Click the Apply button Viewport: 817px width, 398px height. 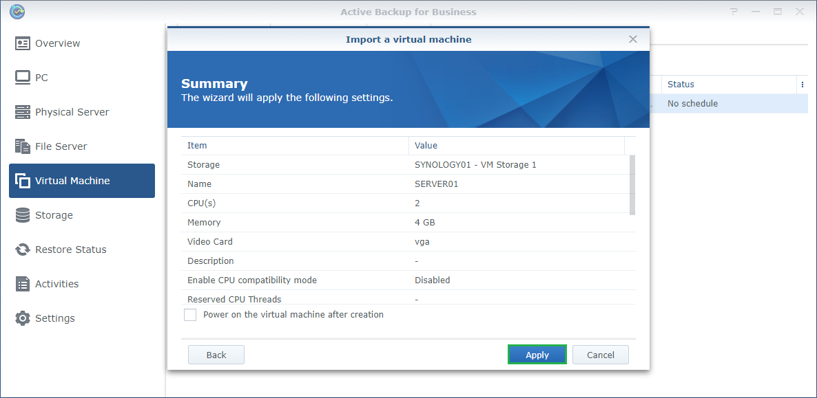(x=537, y=355)
